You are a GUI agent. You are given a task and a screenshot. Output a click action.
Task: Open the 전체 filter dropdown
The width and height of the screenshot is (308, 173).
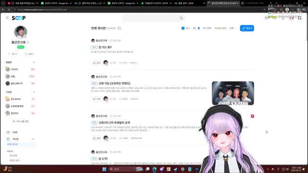pyautogui.click(x=233, y=28)
